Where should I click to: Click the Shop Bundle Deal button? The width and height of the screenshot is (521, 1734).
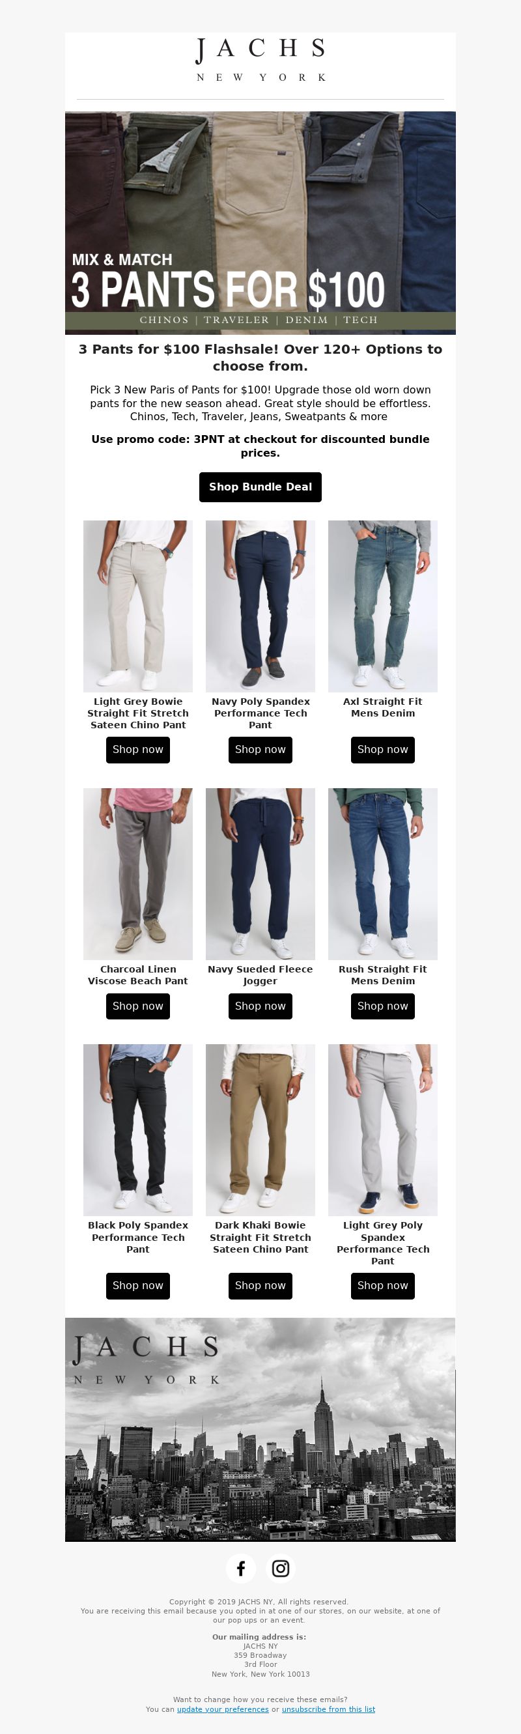click(260, 487)
